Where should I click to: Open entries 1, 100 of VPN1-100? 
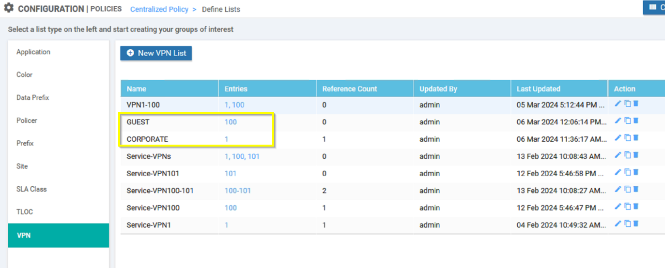pos(234,104)
